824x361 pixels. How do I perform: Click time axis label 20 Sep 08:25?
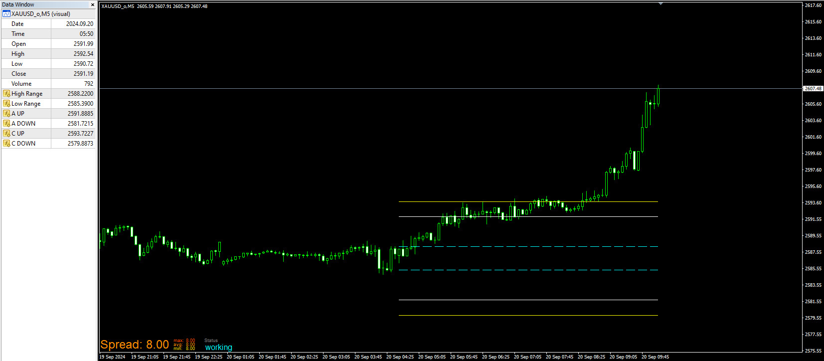[592, 357]
